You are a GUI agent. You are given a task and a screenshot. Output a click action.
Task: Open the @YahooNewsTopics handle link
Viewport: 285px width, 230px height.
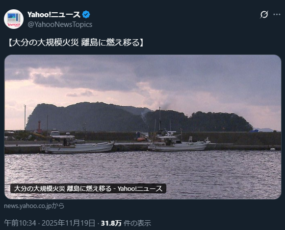60,24
